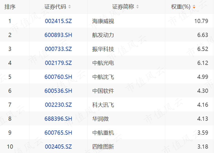Click the weight value 6.63

pyautogui.click(x=203, y=35)
